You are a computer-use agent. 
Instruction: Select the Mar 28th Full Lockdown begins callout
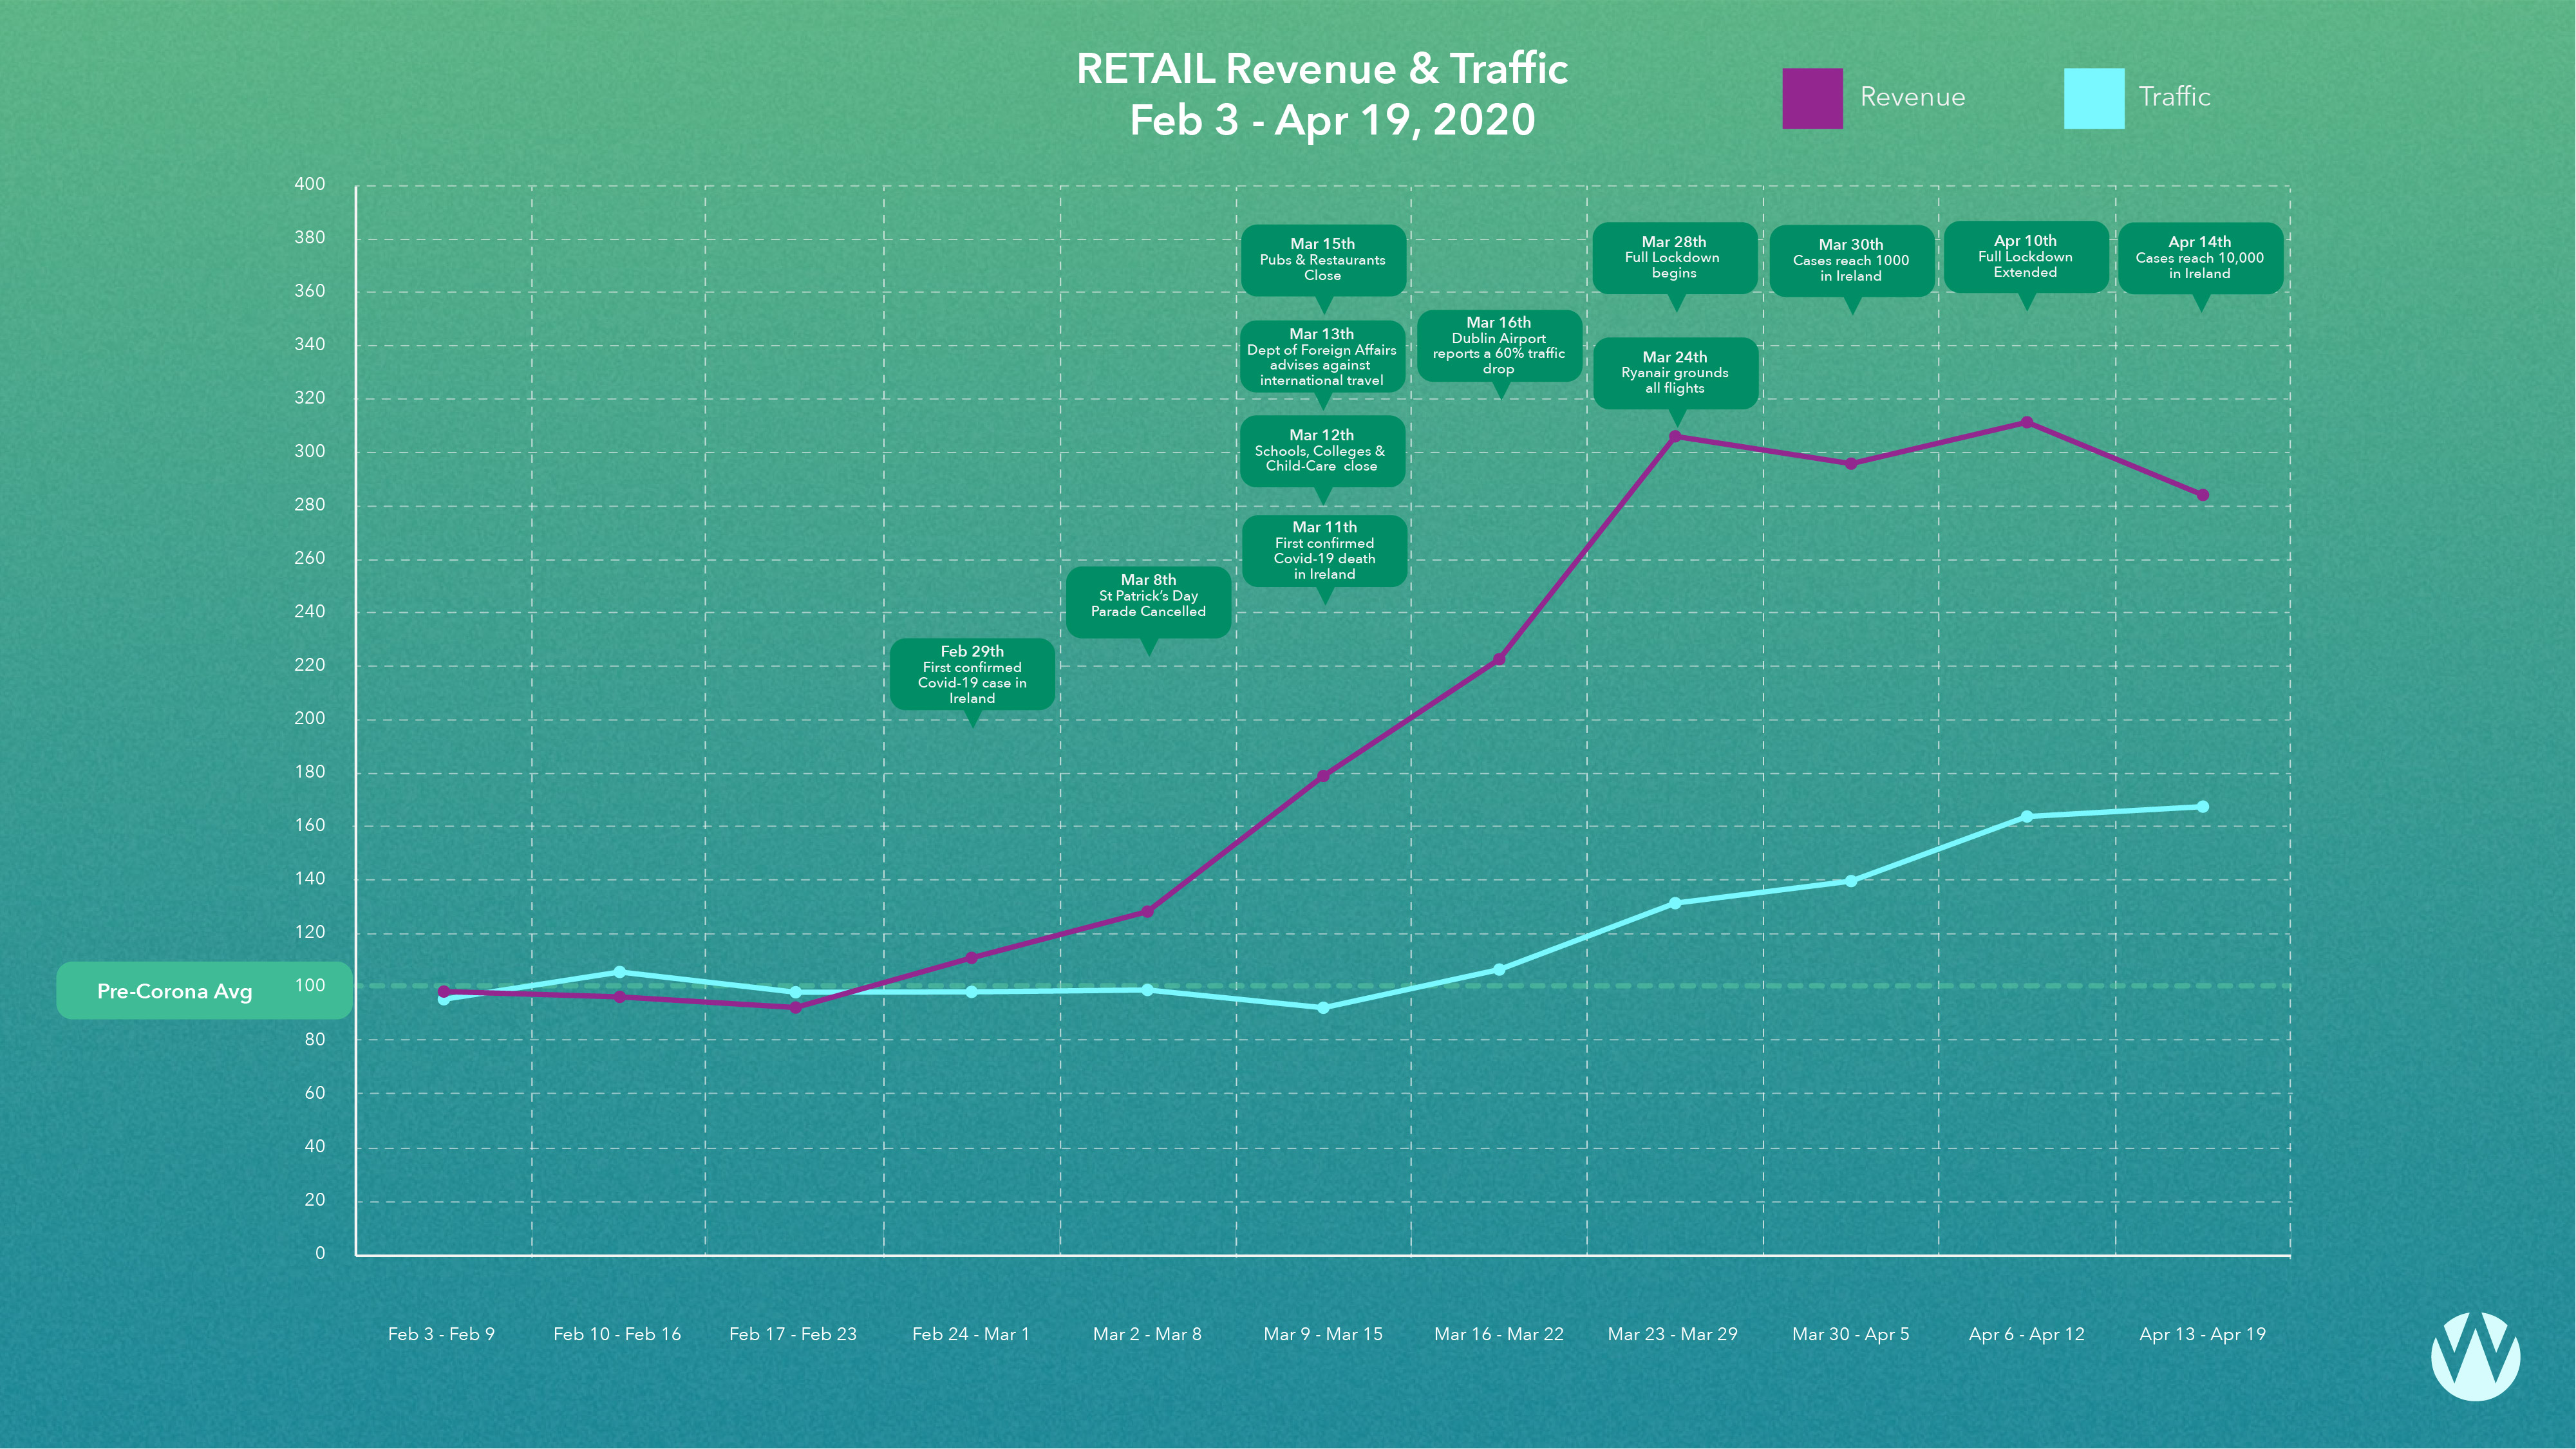point(1673,257)
